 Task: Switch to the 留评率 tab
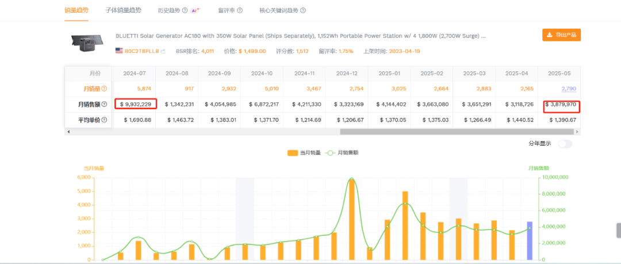(227, 10)
